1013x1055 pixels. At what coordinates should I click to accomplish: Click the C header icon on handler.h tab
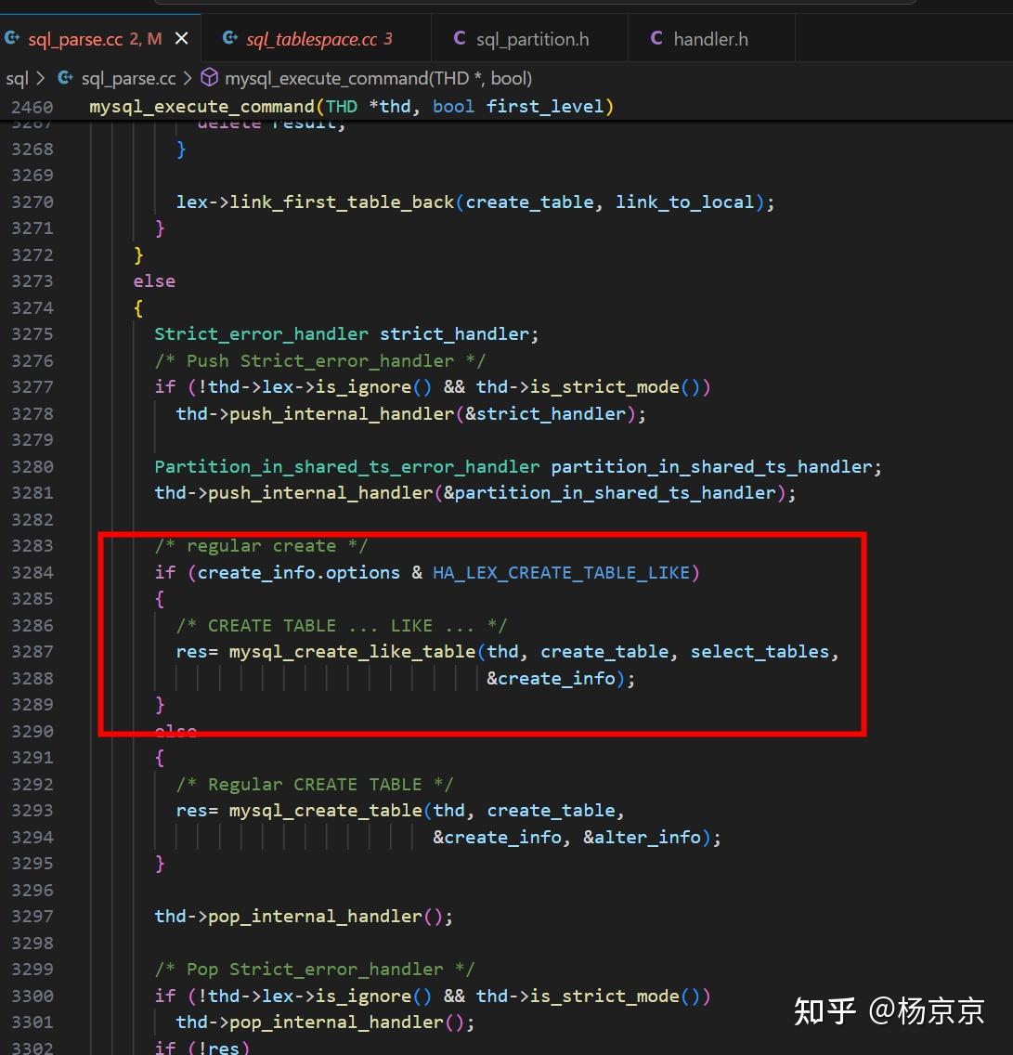point(656,38)
